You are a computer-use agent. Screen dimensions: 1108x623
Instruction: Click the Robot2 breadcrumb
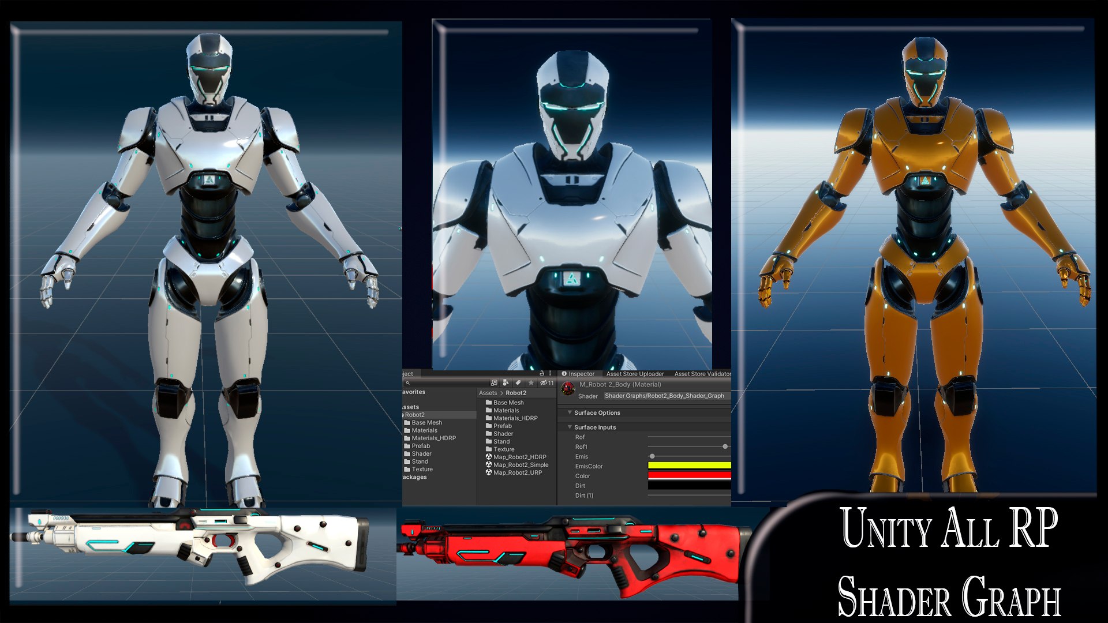[x=516, y=393]
